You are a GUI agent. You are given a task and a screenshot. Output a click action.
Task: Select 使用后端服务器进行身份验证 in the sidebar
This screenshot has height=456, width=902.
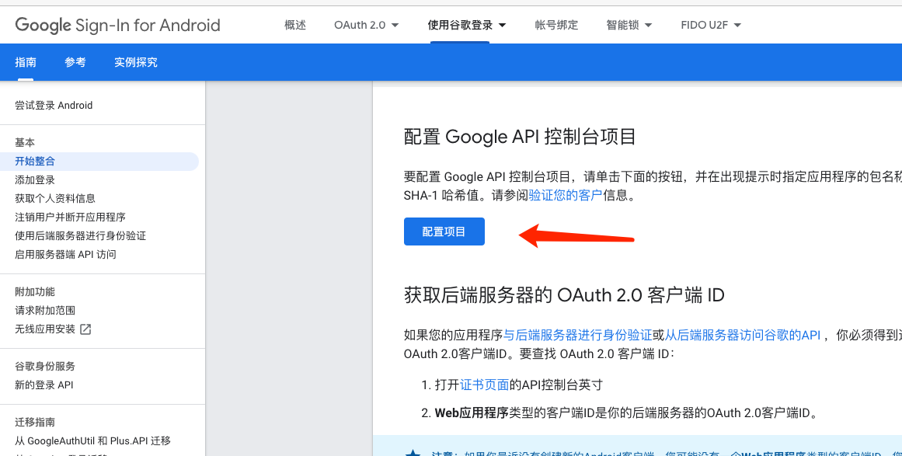click(81, 235)
